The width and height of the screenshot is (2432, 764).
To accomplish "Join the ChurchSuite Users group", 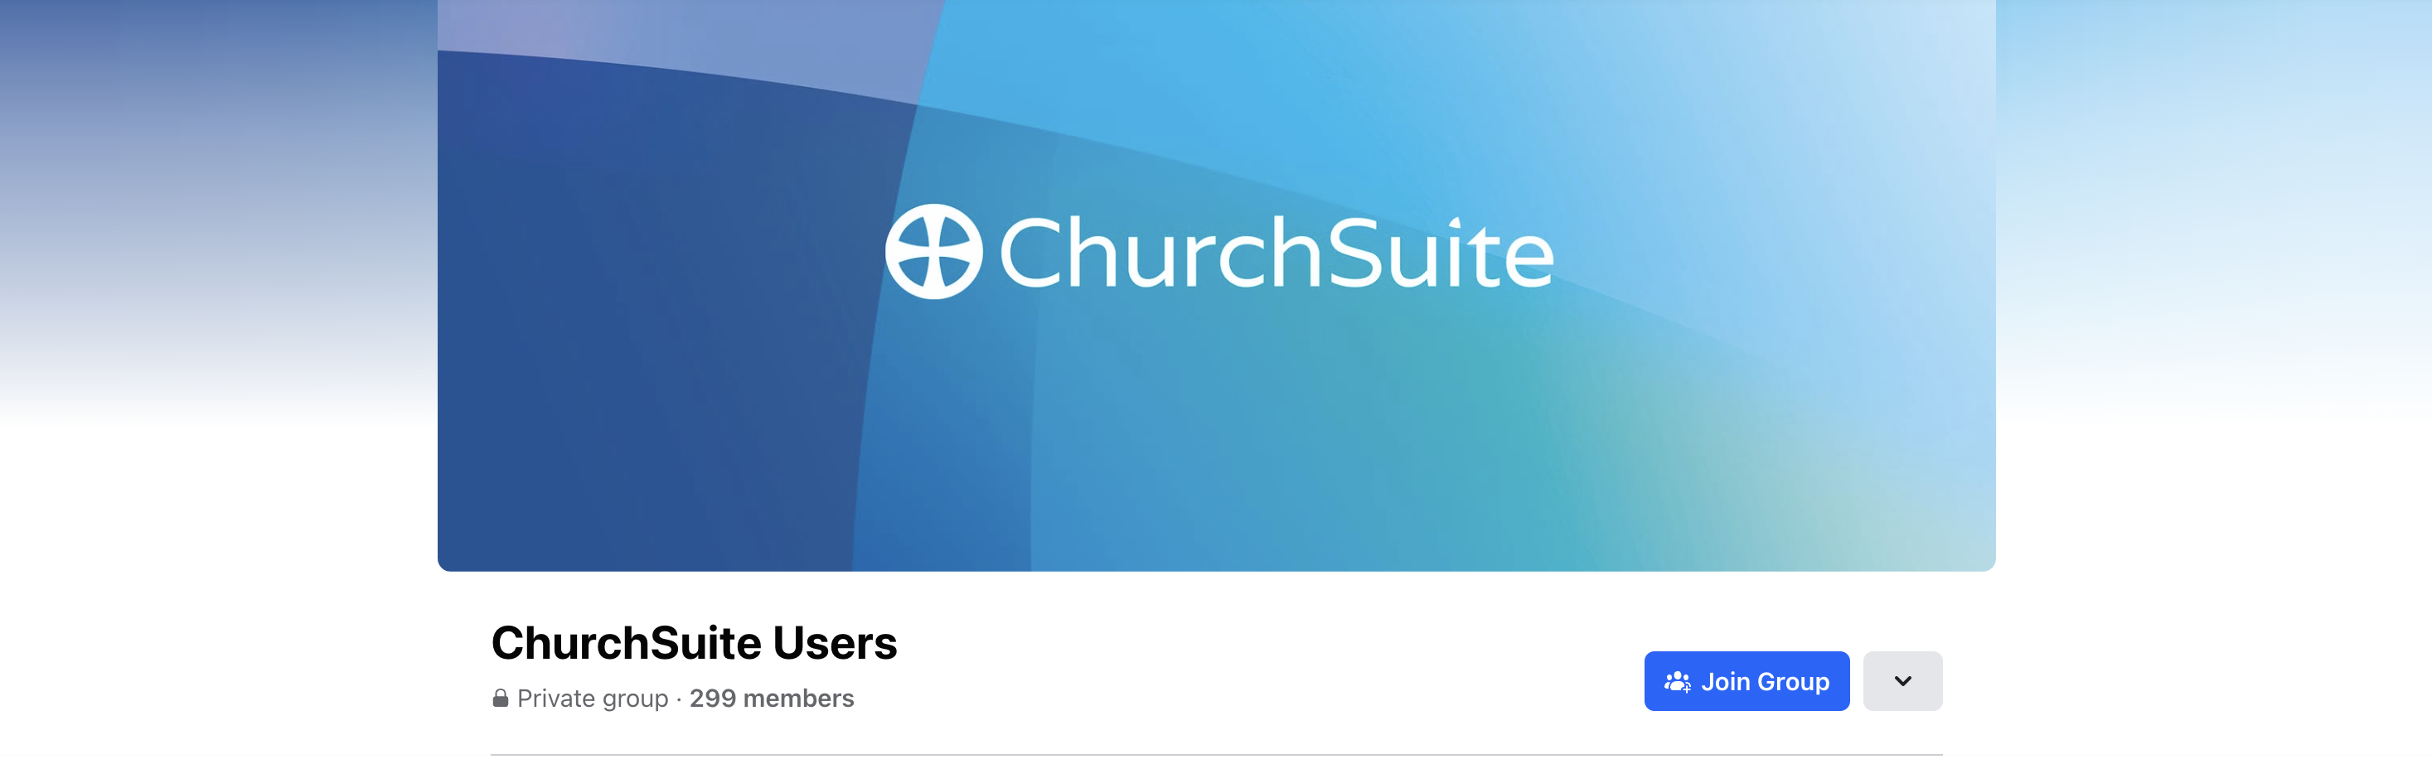I will point(1746,681).
